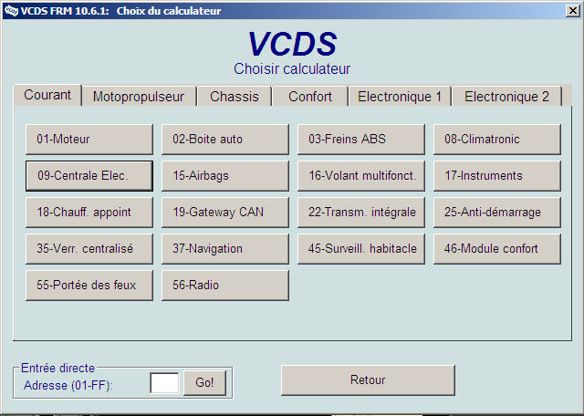Click the VCDS title bar icon
Image resolution: width=584 pixels, height=416 pixels.
11,11
